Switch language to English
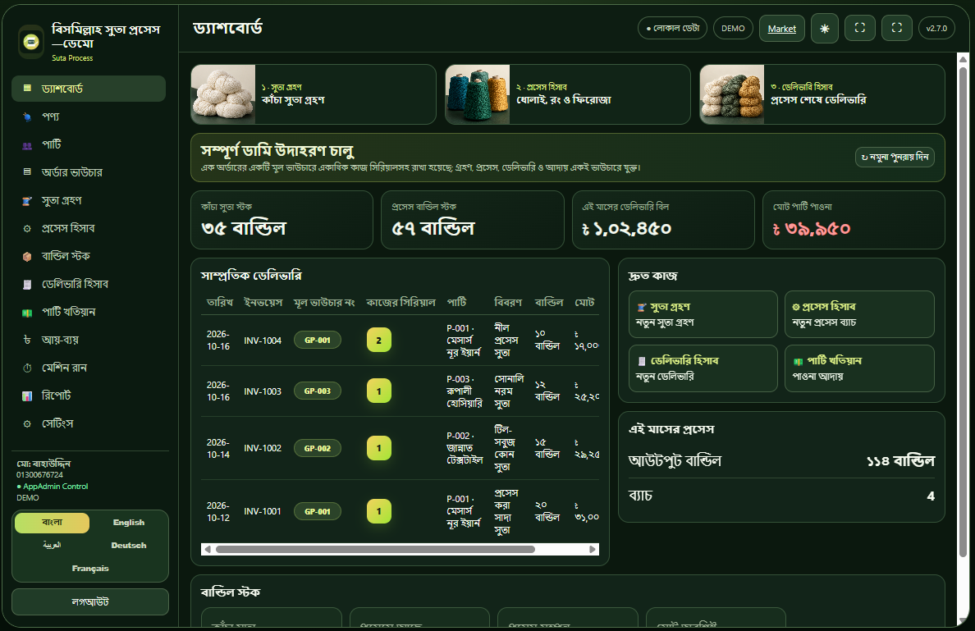975x631 pixels. click(x=129, y=523)
